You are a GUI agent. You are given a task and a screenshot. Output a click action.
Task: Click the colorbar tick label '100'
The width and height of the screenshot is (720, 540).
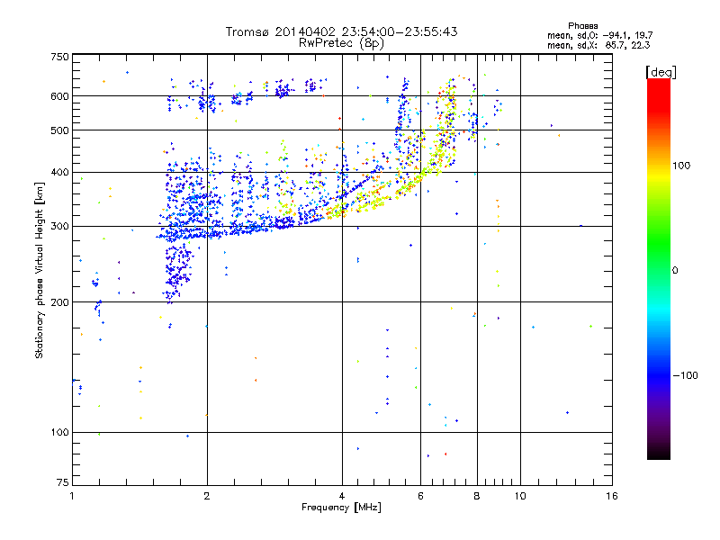click(x=681, y=166)
